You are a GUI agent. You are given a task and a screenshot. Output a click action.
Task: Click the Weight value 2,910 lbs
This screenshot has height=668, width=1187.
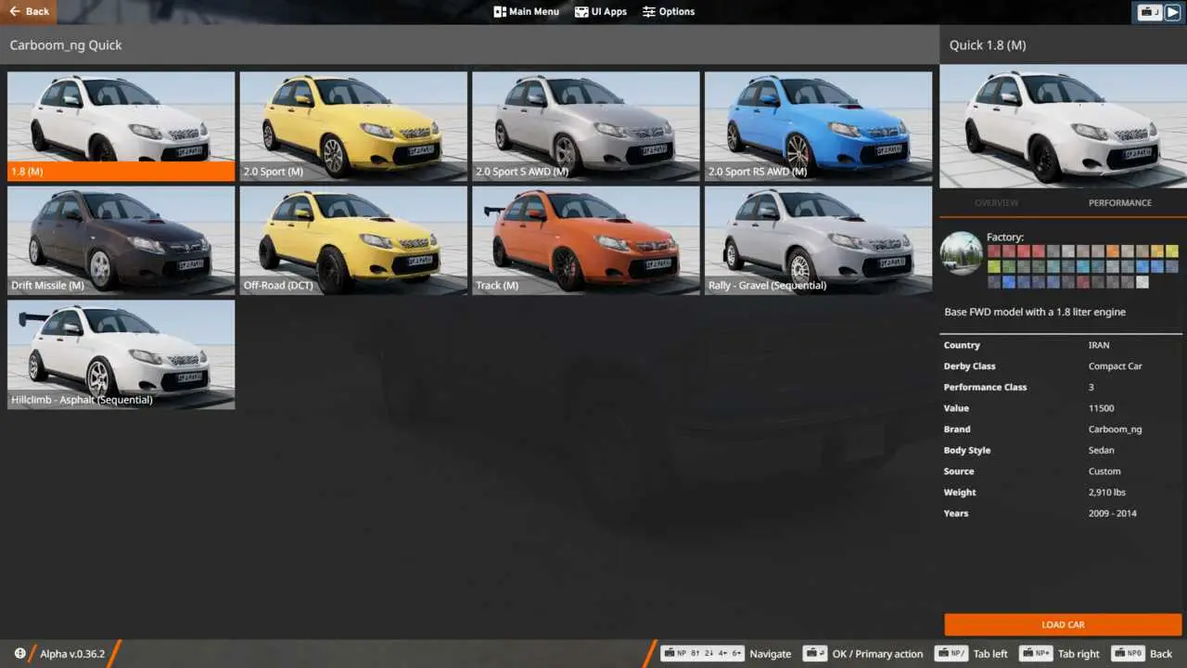point(1106,493)
